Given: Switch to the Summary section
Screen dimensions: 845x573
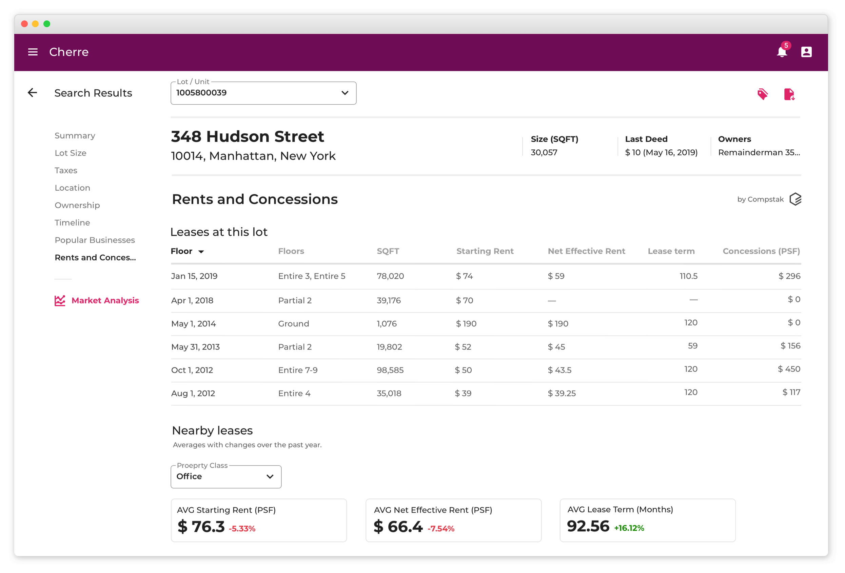Looking at the screenshot, I should coord(75,135).
